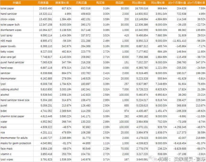Click the search growth value 4,140.00%
The height and width of the screenshot is (162, 206).
(x=66, y=57)
